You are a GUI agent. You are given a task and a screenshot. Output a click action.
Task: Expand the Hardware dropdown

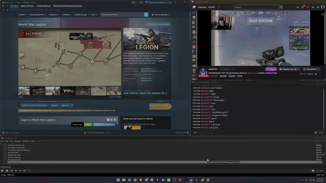click(x=67, y=15)
